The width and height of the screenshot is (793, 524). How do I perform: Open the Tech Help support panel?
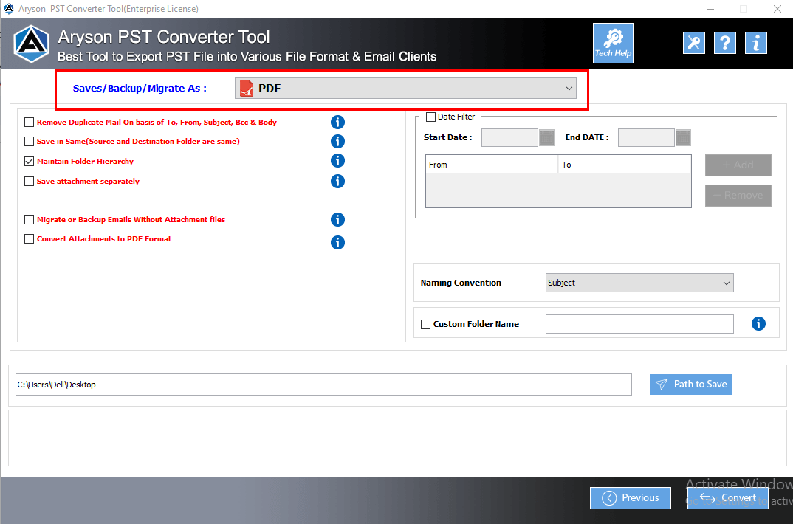[x=613, y=43]
